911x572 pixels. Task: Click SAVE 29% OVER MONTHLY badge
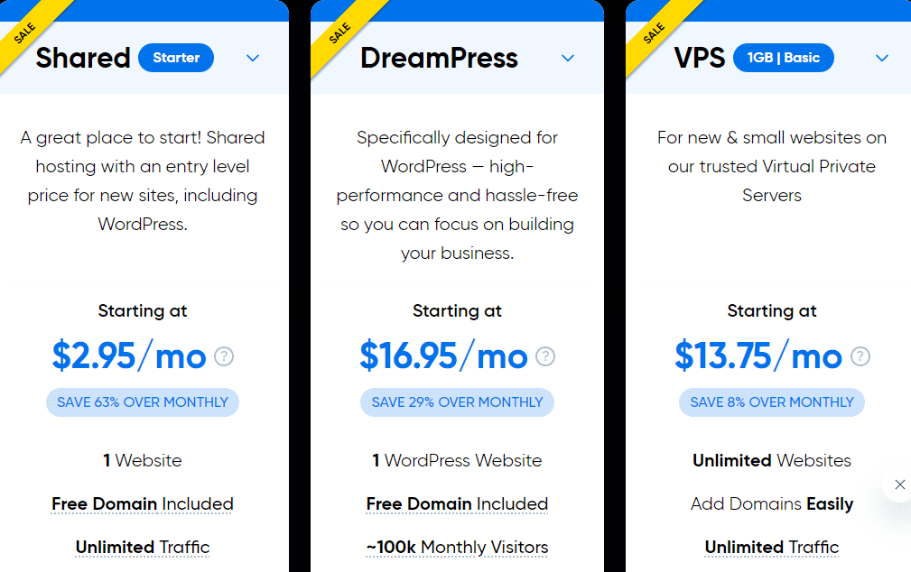[x=457, y=402]
